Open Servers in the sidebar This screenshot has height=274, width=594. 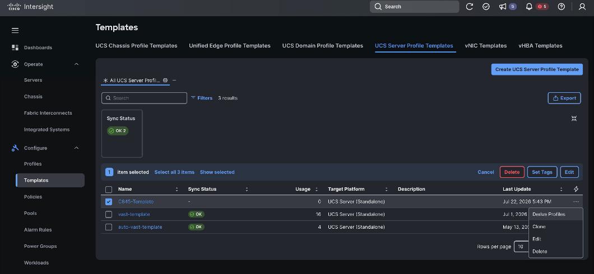point(33,80)
